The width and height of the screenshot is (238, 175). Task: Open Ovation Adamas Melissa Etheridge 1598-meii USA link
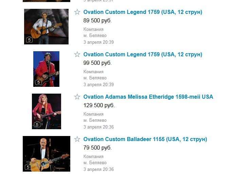(x=148, y=97)
